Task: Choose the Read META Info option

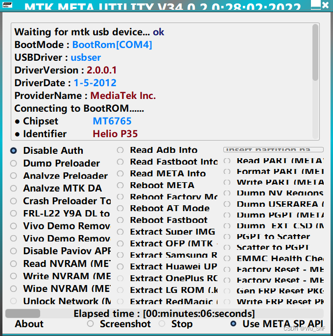Action: [161, 173]
